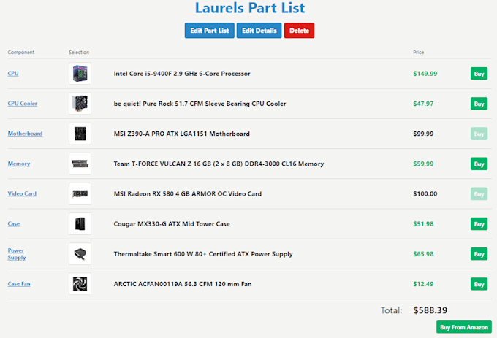Select the Cougar MX330-G case name
497x338 pixels.
tap(172, 223)
